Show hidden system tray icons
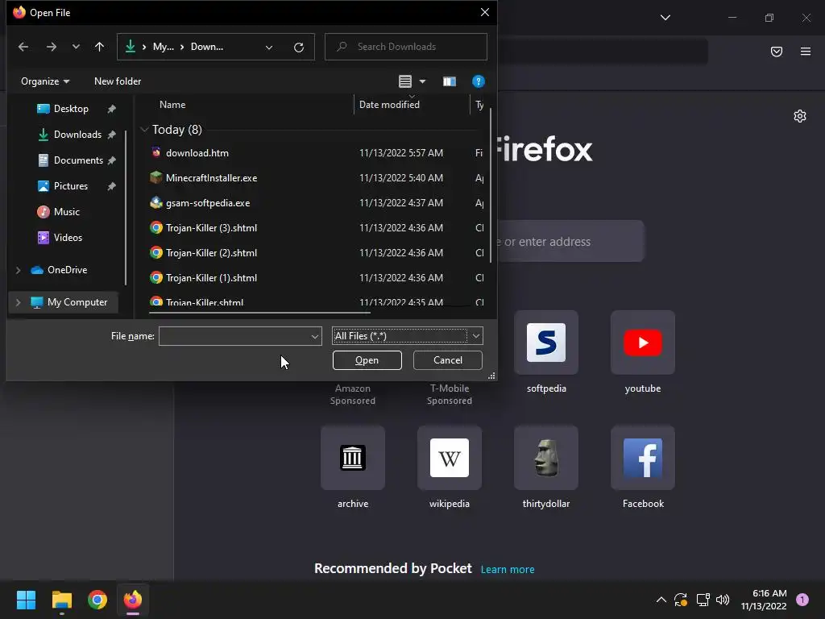 (x=661, y=600)
